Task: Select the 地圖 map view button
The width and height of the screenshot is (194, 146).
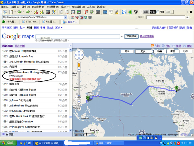Action: pos(160,51)
